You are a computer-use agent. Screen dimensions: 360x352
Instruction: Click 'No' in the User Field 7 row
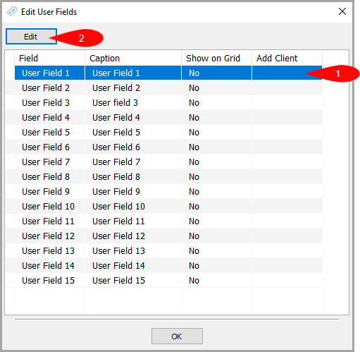coord(194,162)
